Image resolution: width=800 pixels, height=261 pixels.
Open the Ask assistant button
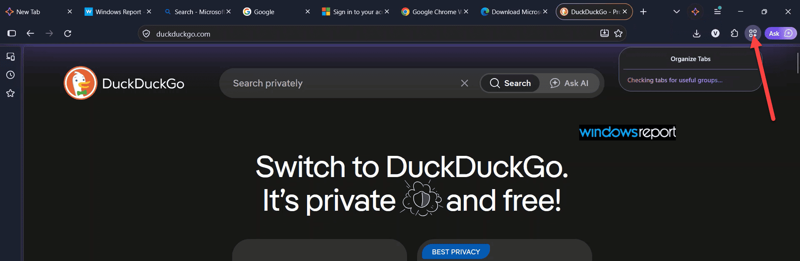tap(780, 33)
